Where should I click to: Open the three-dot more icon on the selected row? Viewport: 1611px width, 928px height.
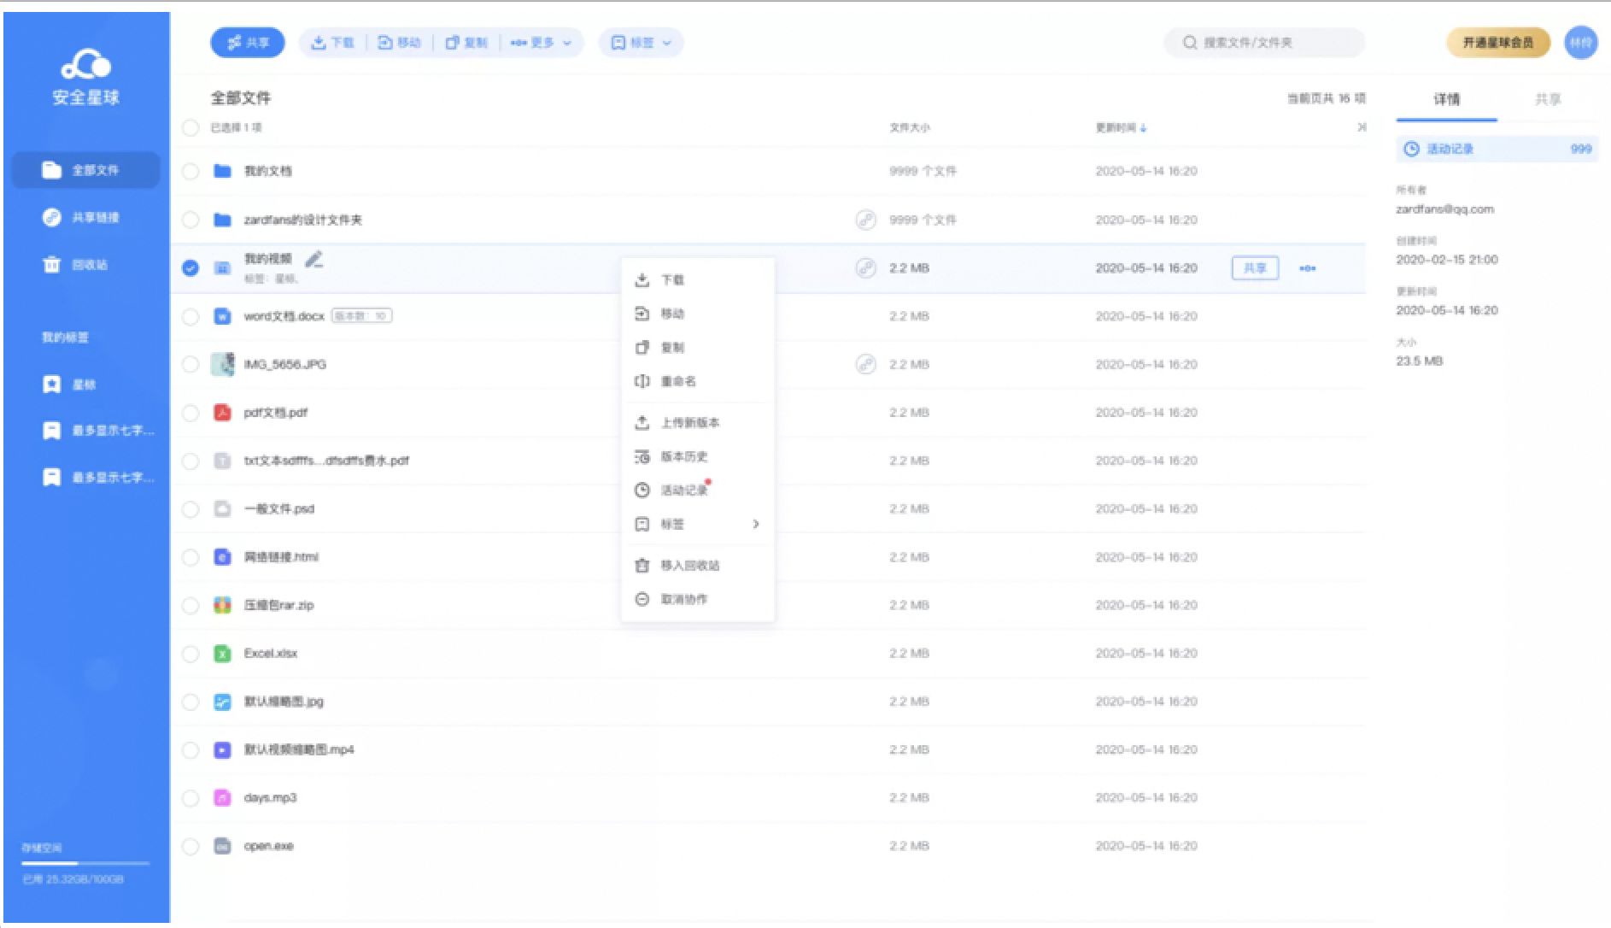[1307, 268]
